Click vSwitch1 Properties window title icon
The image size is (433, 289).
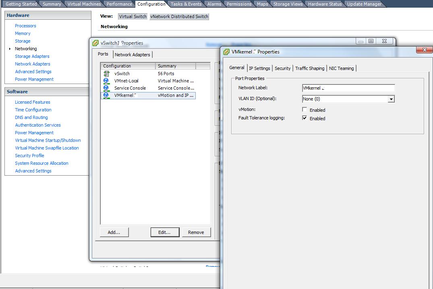pos(95,43)
